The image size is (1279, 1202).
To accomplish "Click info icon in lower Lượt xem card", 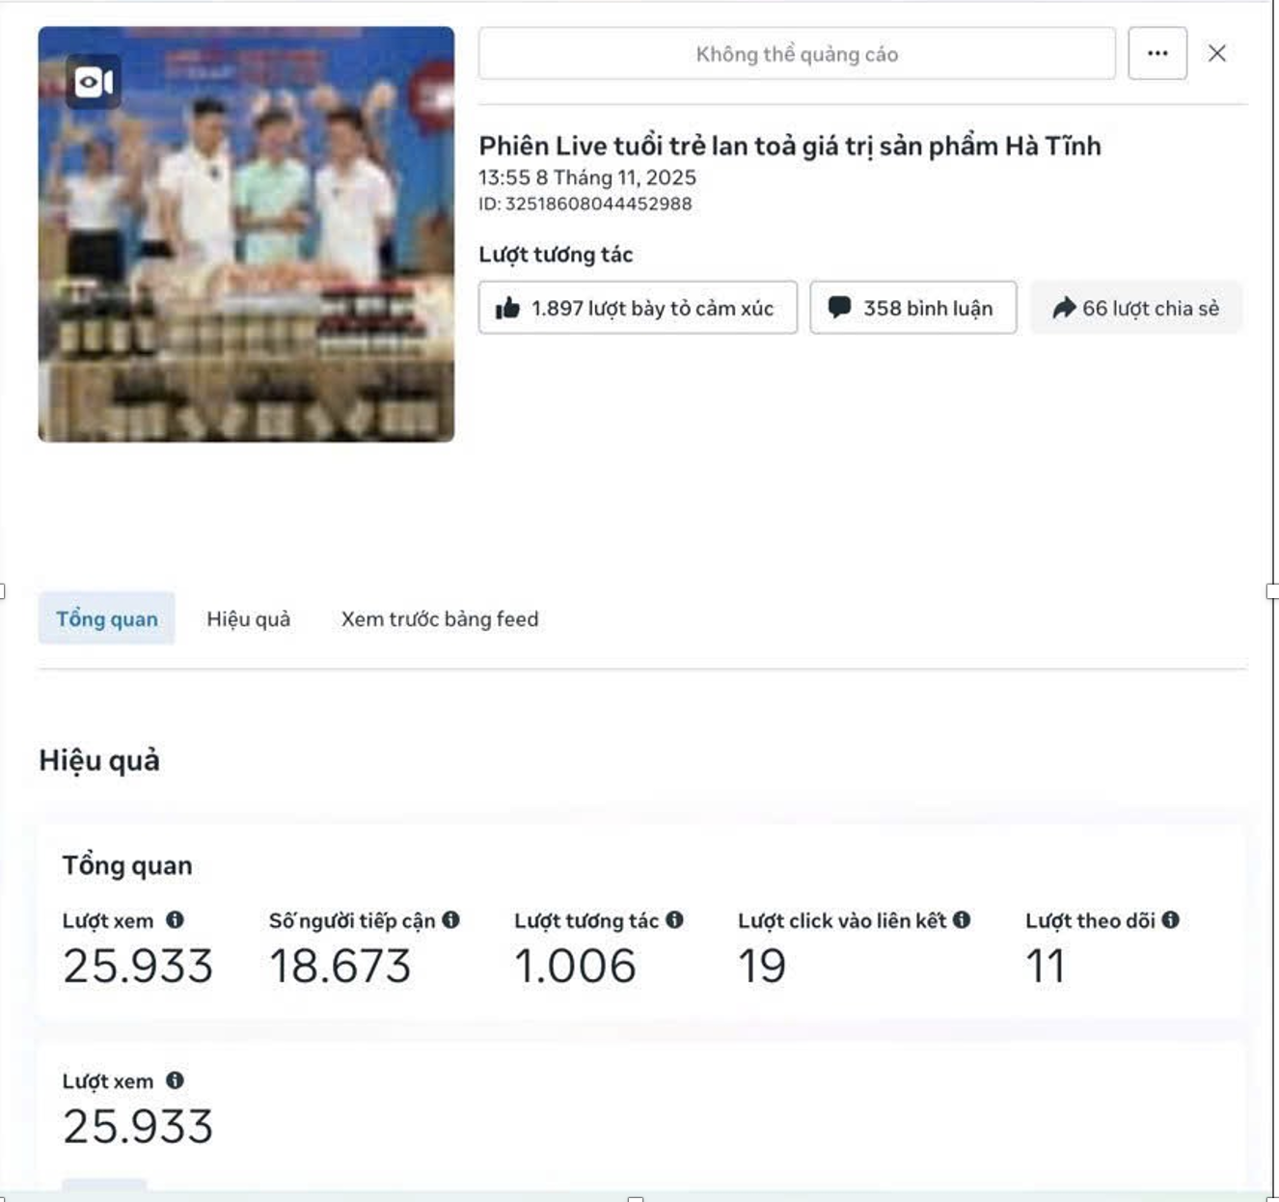I will [175, 1080].
